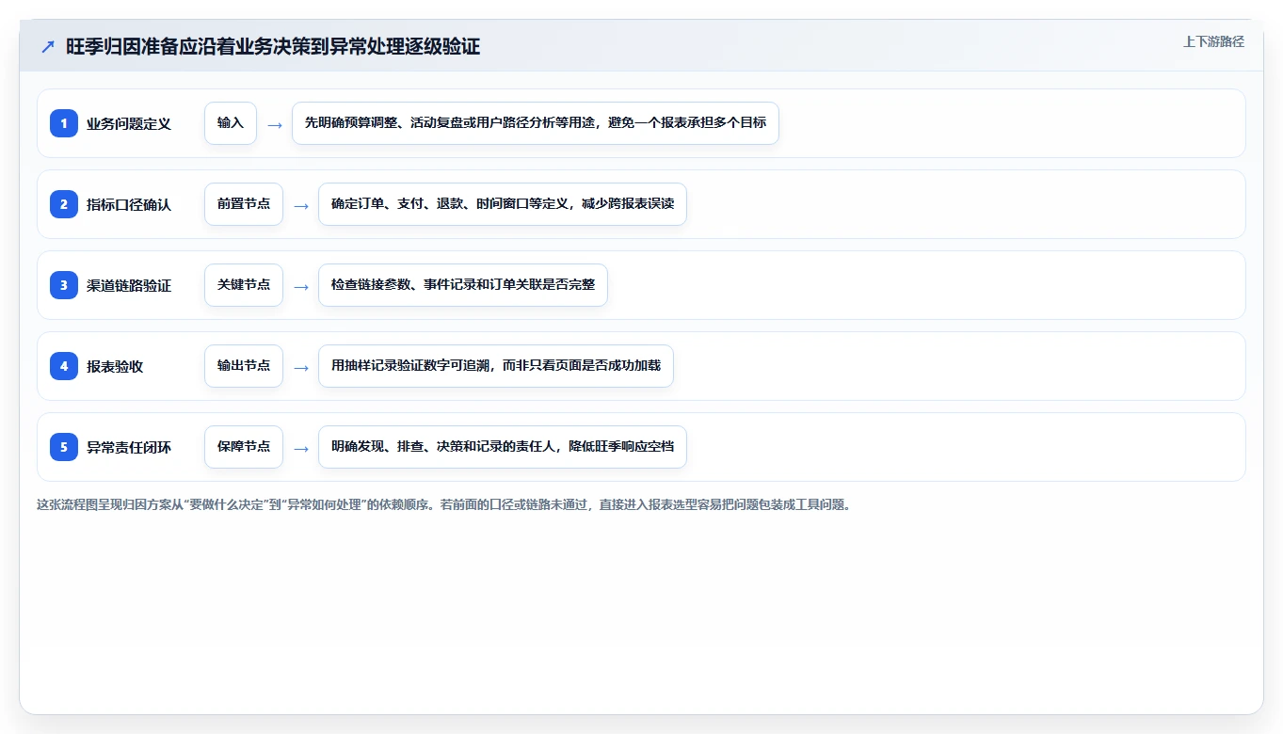Click the 异常责任闭环 step title
Viewport: 1283px width, 734px height.
point(129,447)
